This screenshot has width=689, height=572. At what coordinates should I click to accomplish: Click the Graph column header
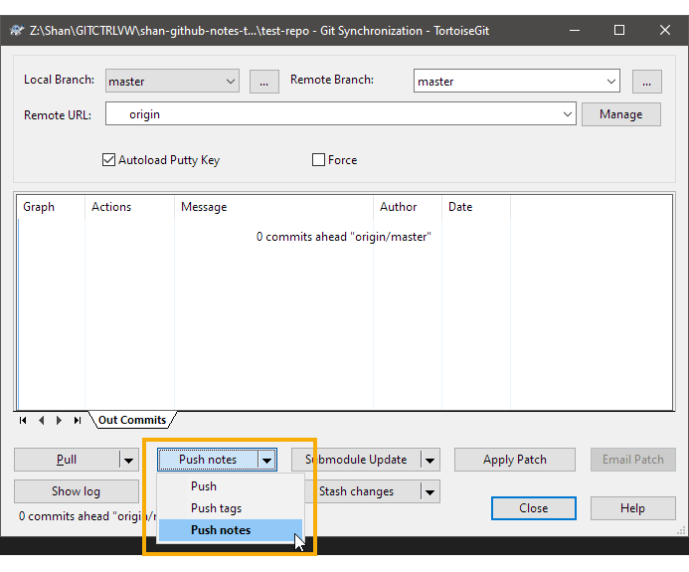tap(51, 207)
